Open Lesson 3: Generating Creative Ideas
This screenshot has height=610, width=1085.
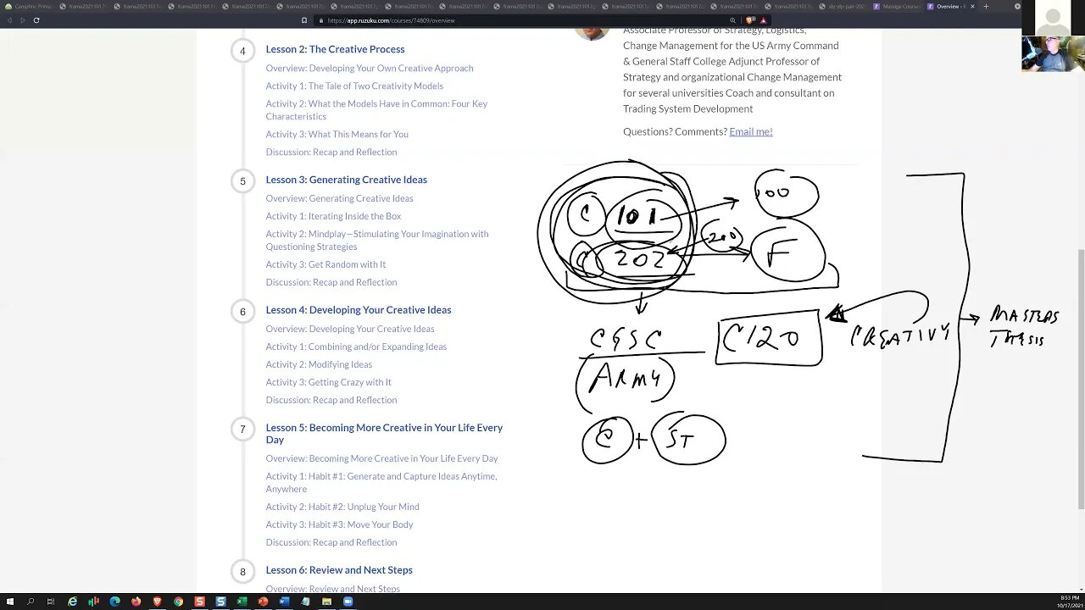point(346,180)
